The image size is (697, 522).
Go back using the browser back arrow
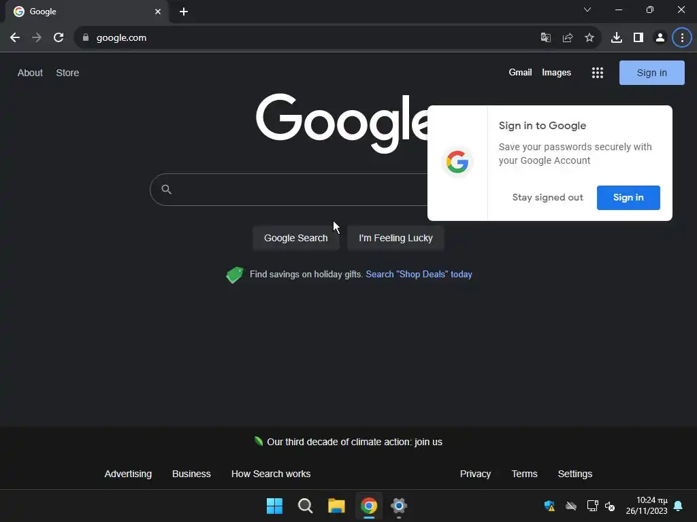(x=15, y=38)
